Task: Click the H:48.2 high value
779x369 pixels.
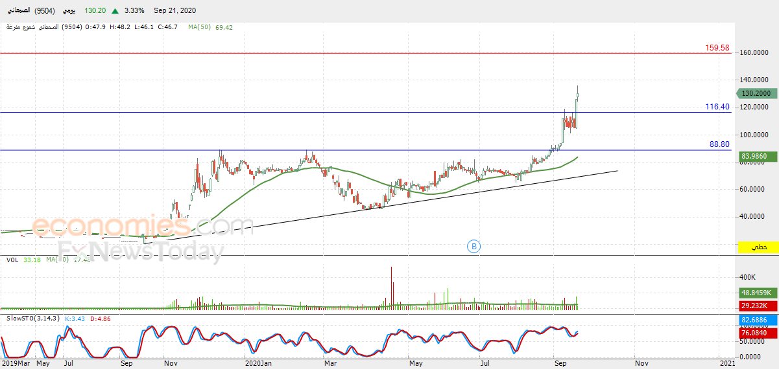Action: [x=121, y=27]
